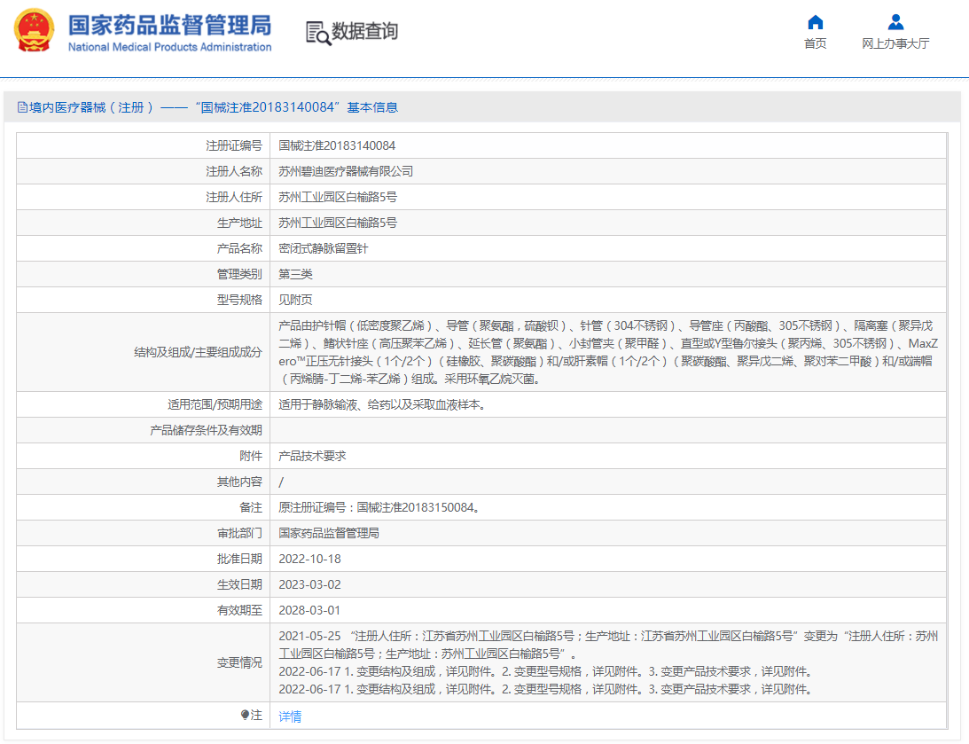Click the 注册证编号 row label
Screen dimensions: 969x744
234,145
